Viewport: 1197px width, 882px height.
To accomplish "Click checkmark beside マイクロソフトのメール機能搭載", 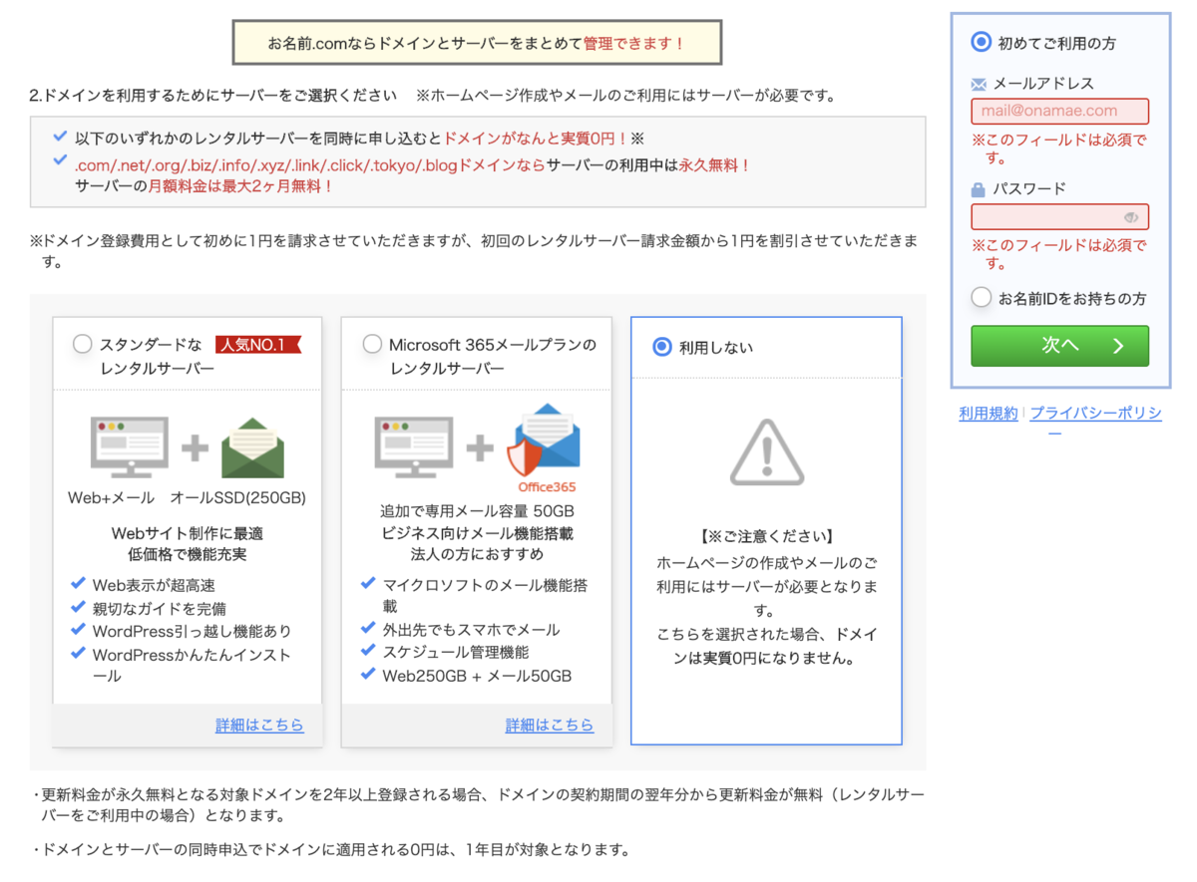I will coord(369,584).
